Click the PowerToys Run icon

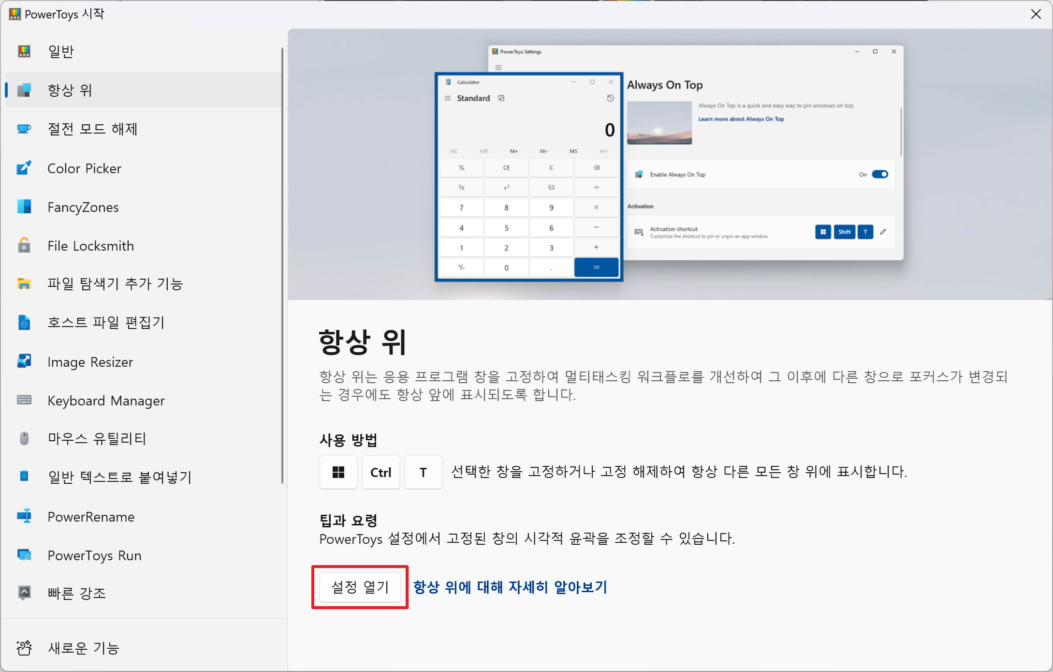[24, 555]
